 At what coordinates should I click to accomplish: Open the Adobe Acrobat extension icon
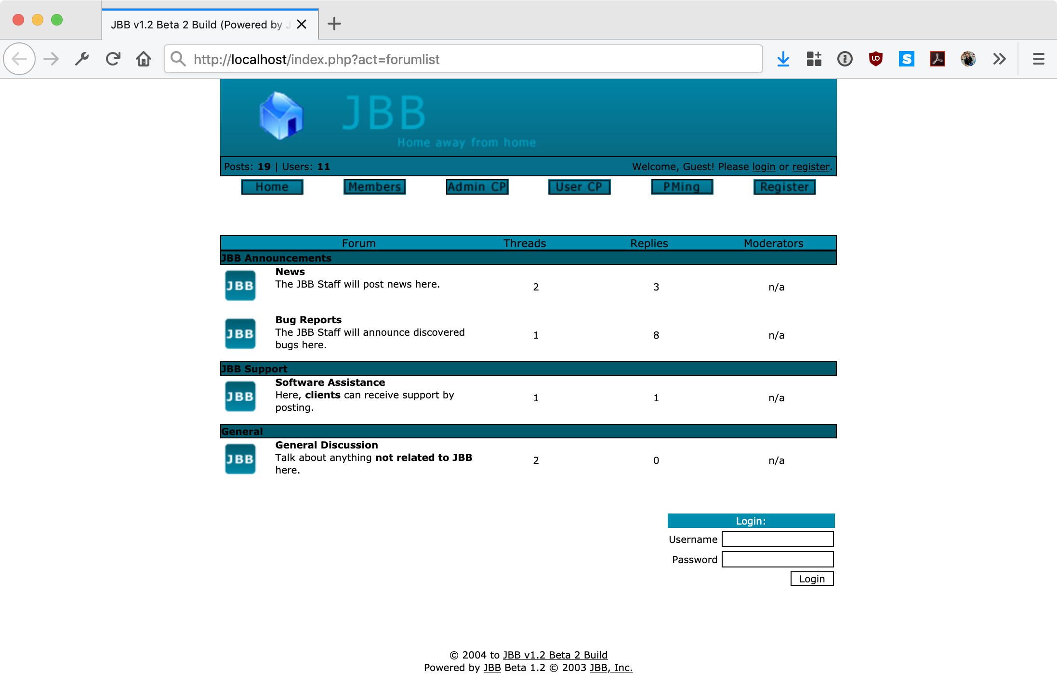pyautogui.click(x=937, y=59)
